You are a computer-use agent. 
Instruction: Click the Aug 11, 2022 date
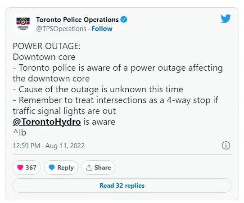pos(65,146)
